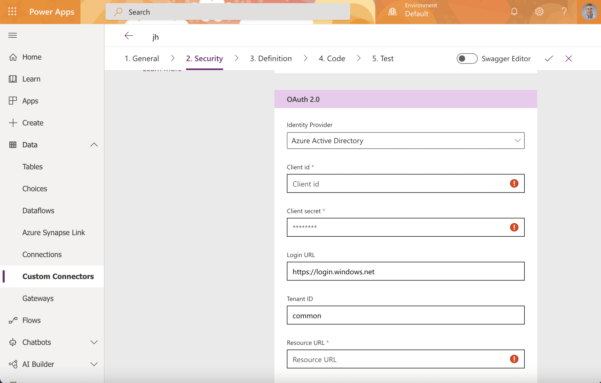Expand the Chatbots section
The image size is (601, 383).
(x=94, y=342)
